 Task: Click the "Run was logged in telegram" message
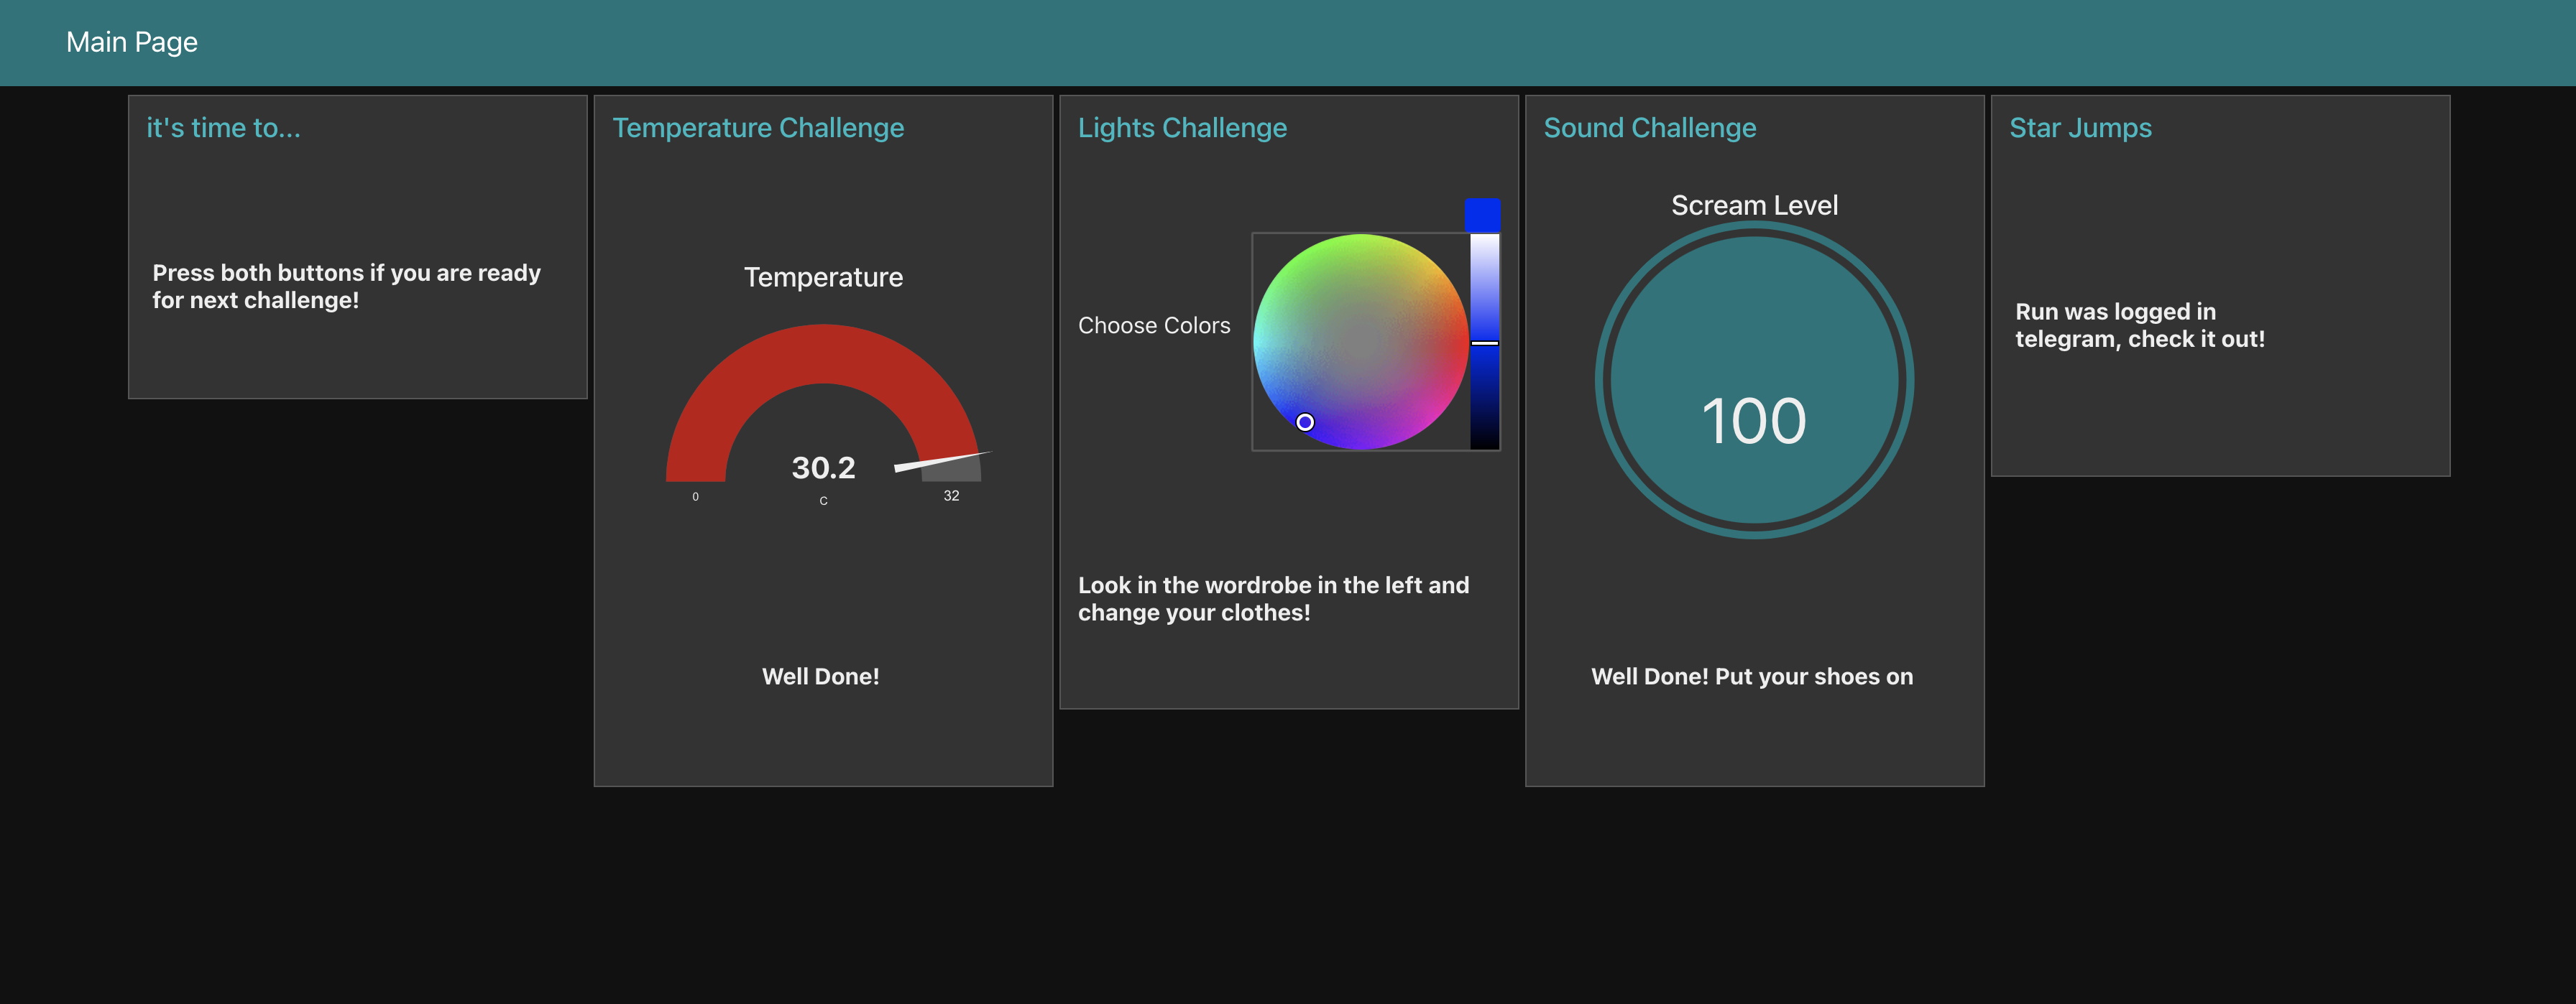coord(2139,325)
